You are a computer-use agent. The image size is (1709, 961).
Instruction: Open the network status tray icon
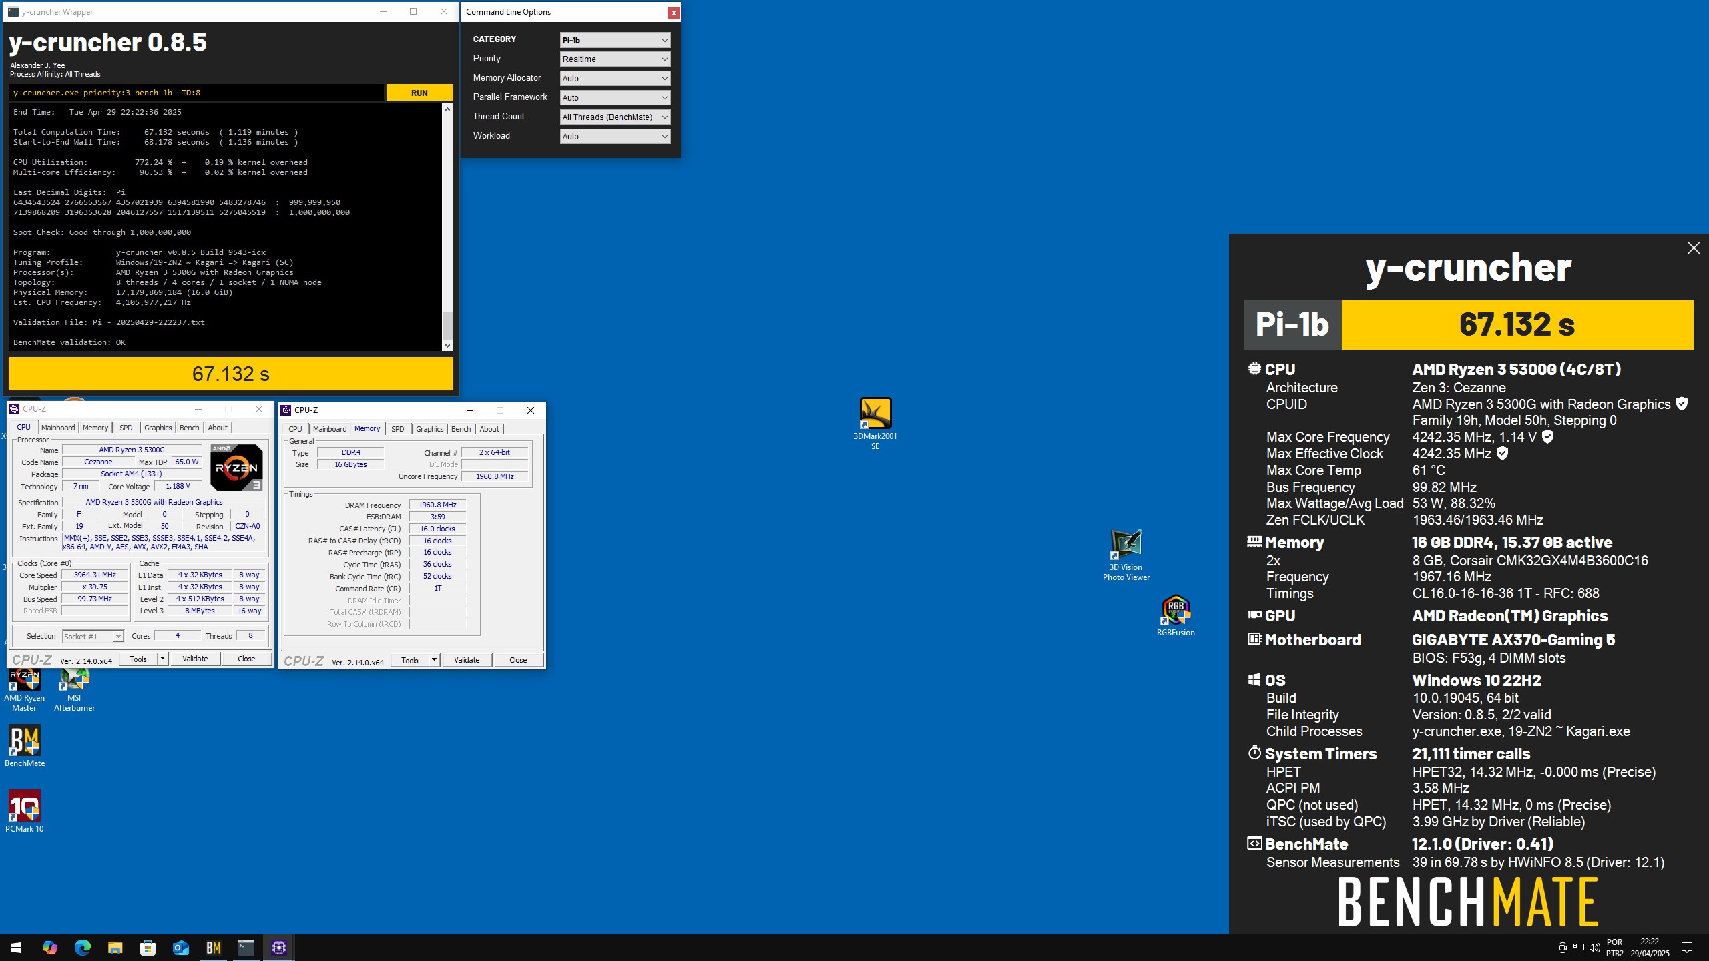[x=1578, y=948]
